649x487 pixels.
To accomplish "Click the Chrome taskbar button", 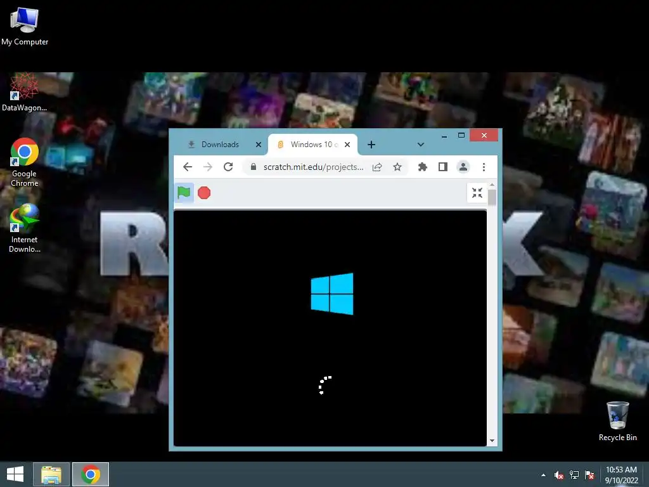I will coord(91,474).
